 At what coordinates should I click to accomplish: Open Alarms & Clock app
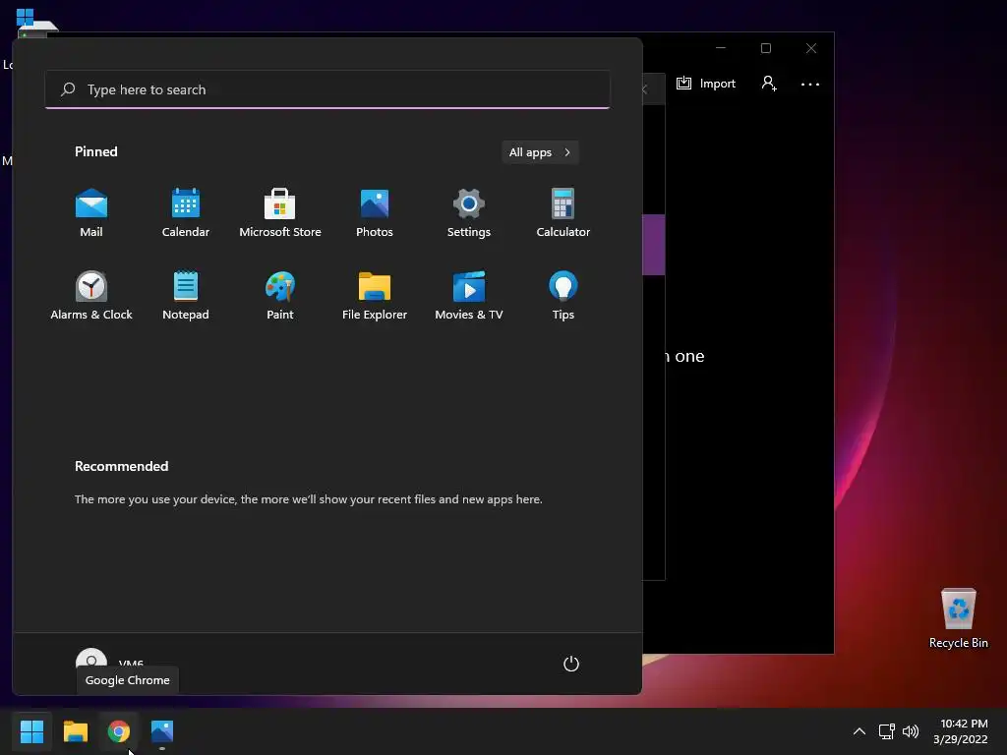tap(91, 296)
